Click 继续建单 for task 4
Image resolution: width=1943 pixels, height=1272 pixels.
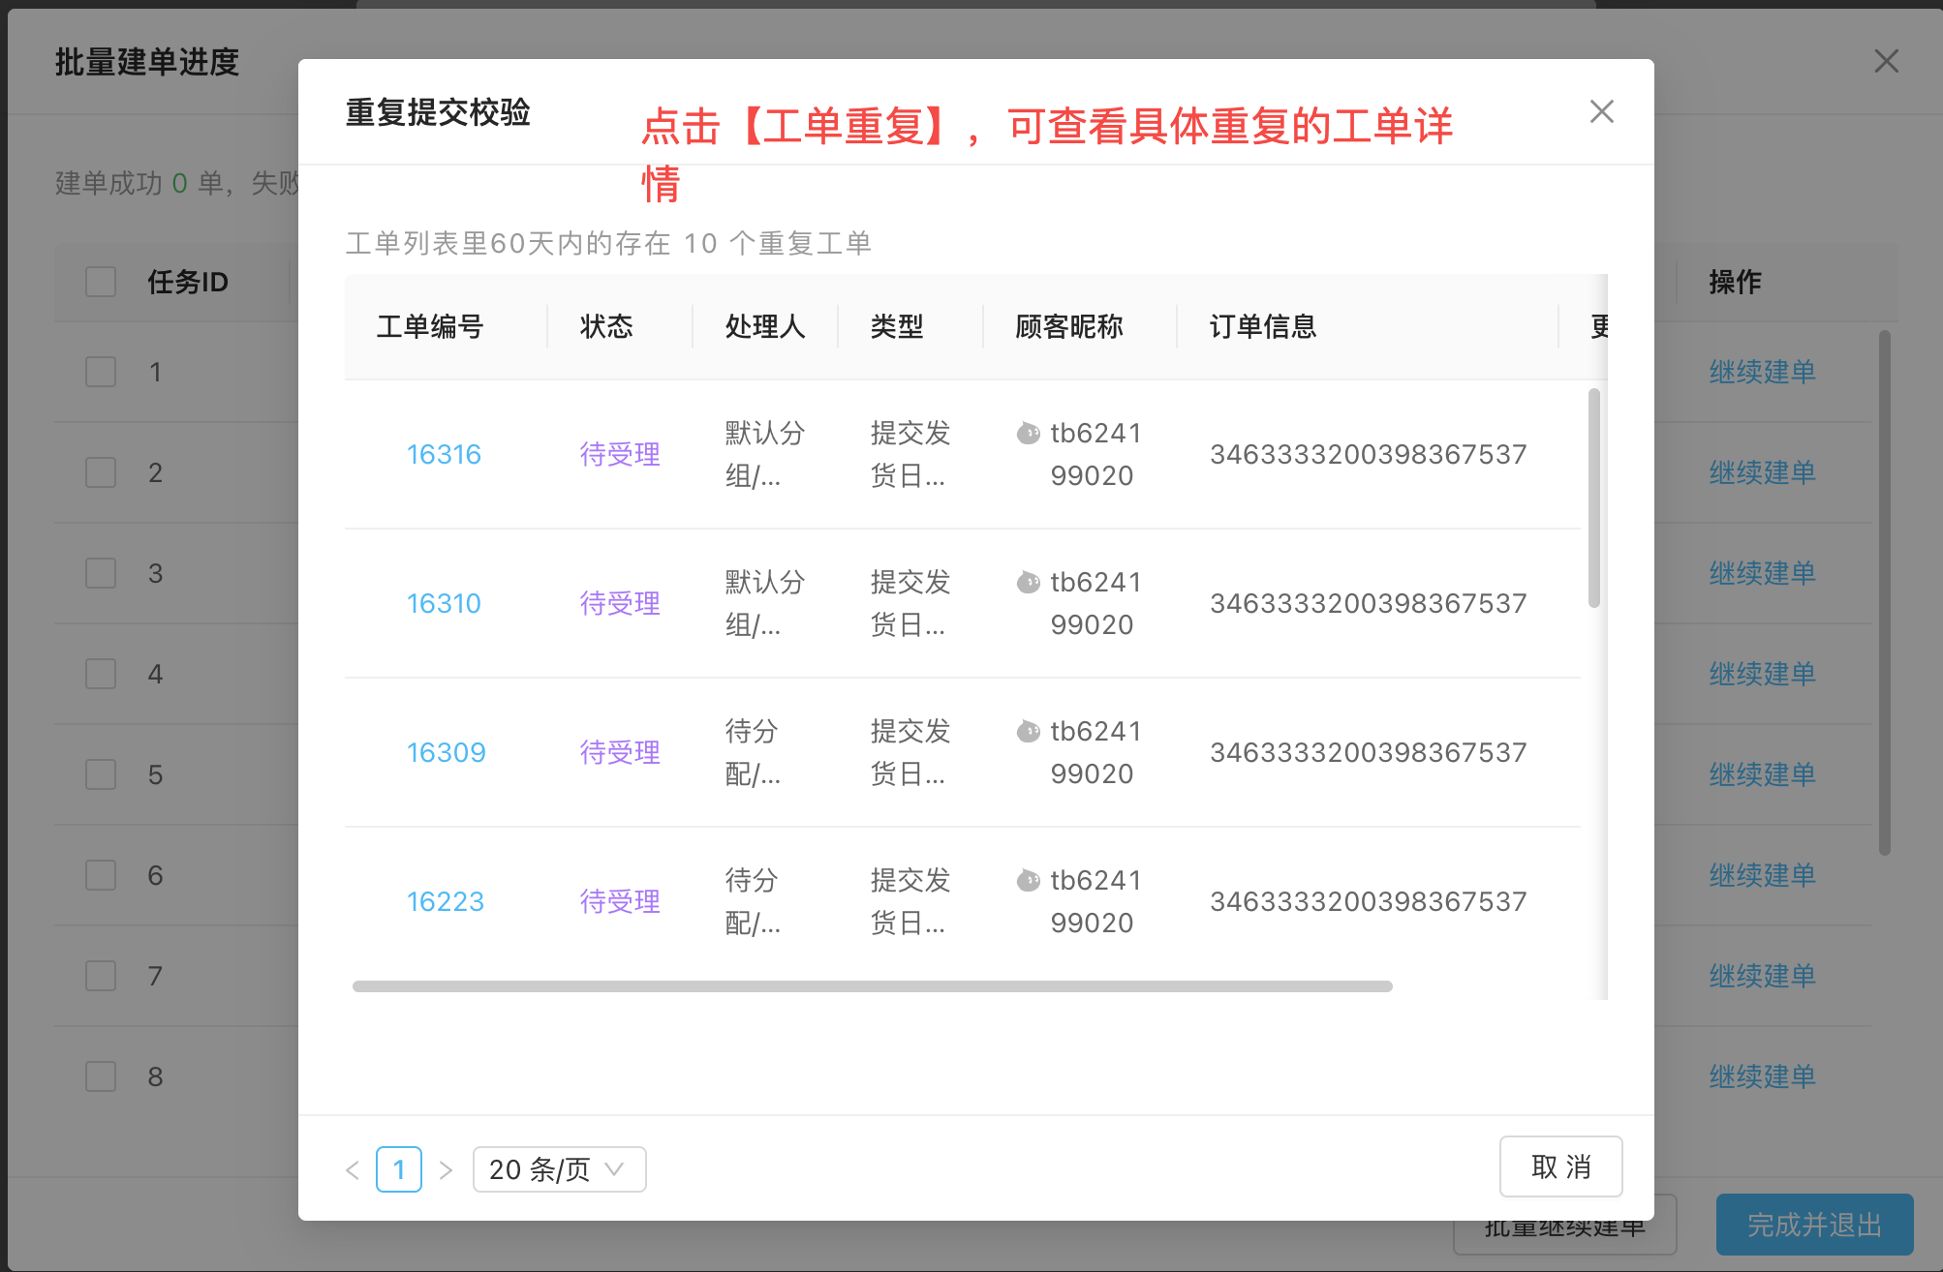point(1762,674)
